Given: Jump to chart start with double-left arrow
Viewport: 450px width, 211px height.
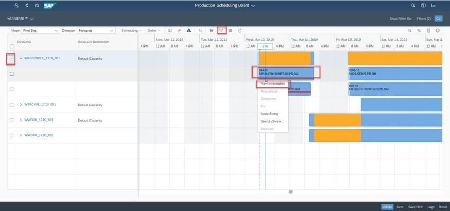Looking at the screenshot, I should coord(212,30).
